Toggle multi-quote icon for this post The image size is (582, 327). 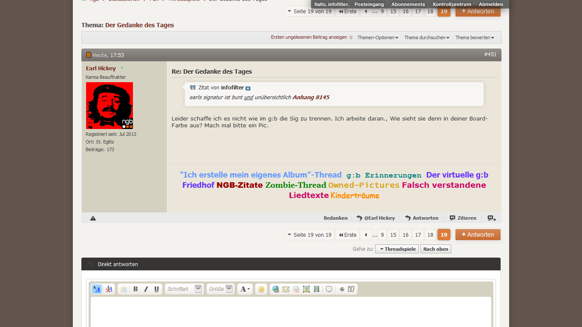point(492,218)
